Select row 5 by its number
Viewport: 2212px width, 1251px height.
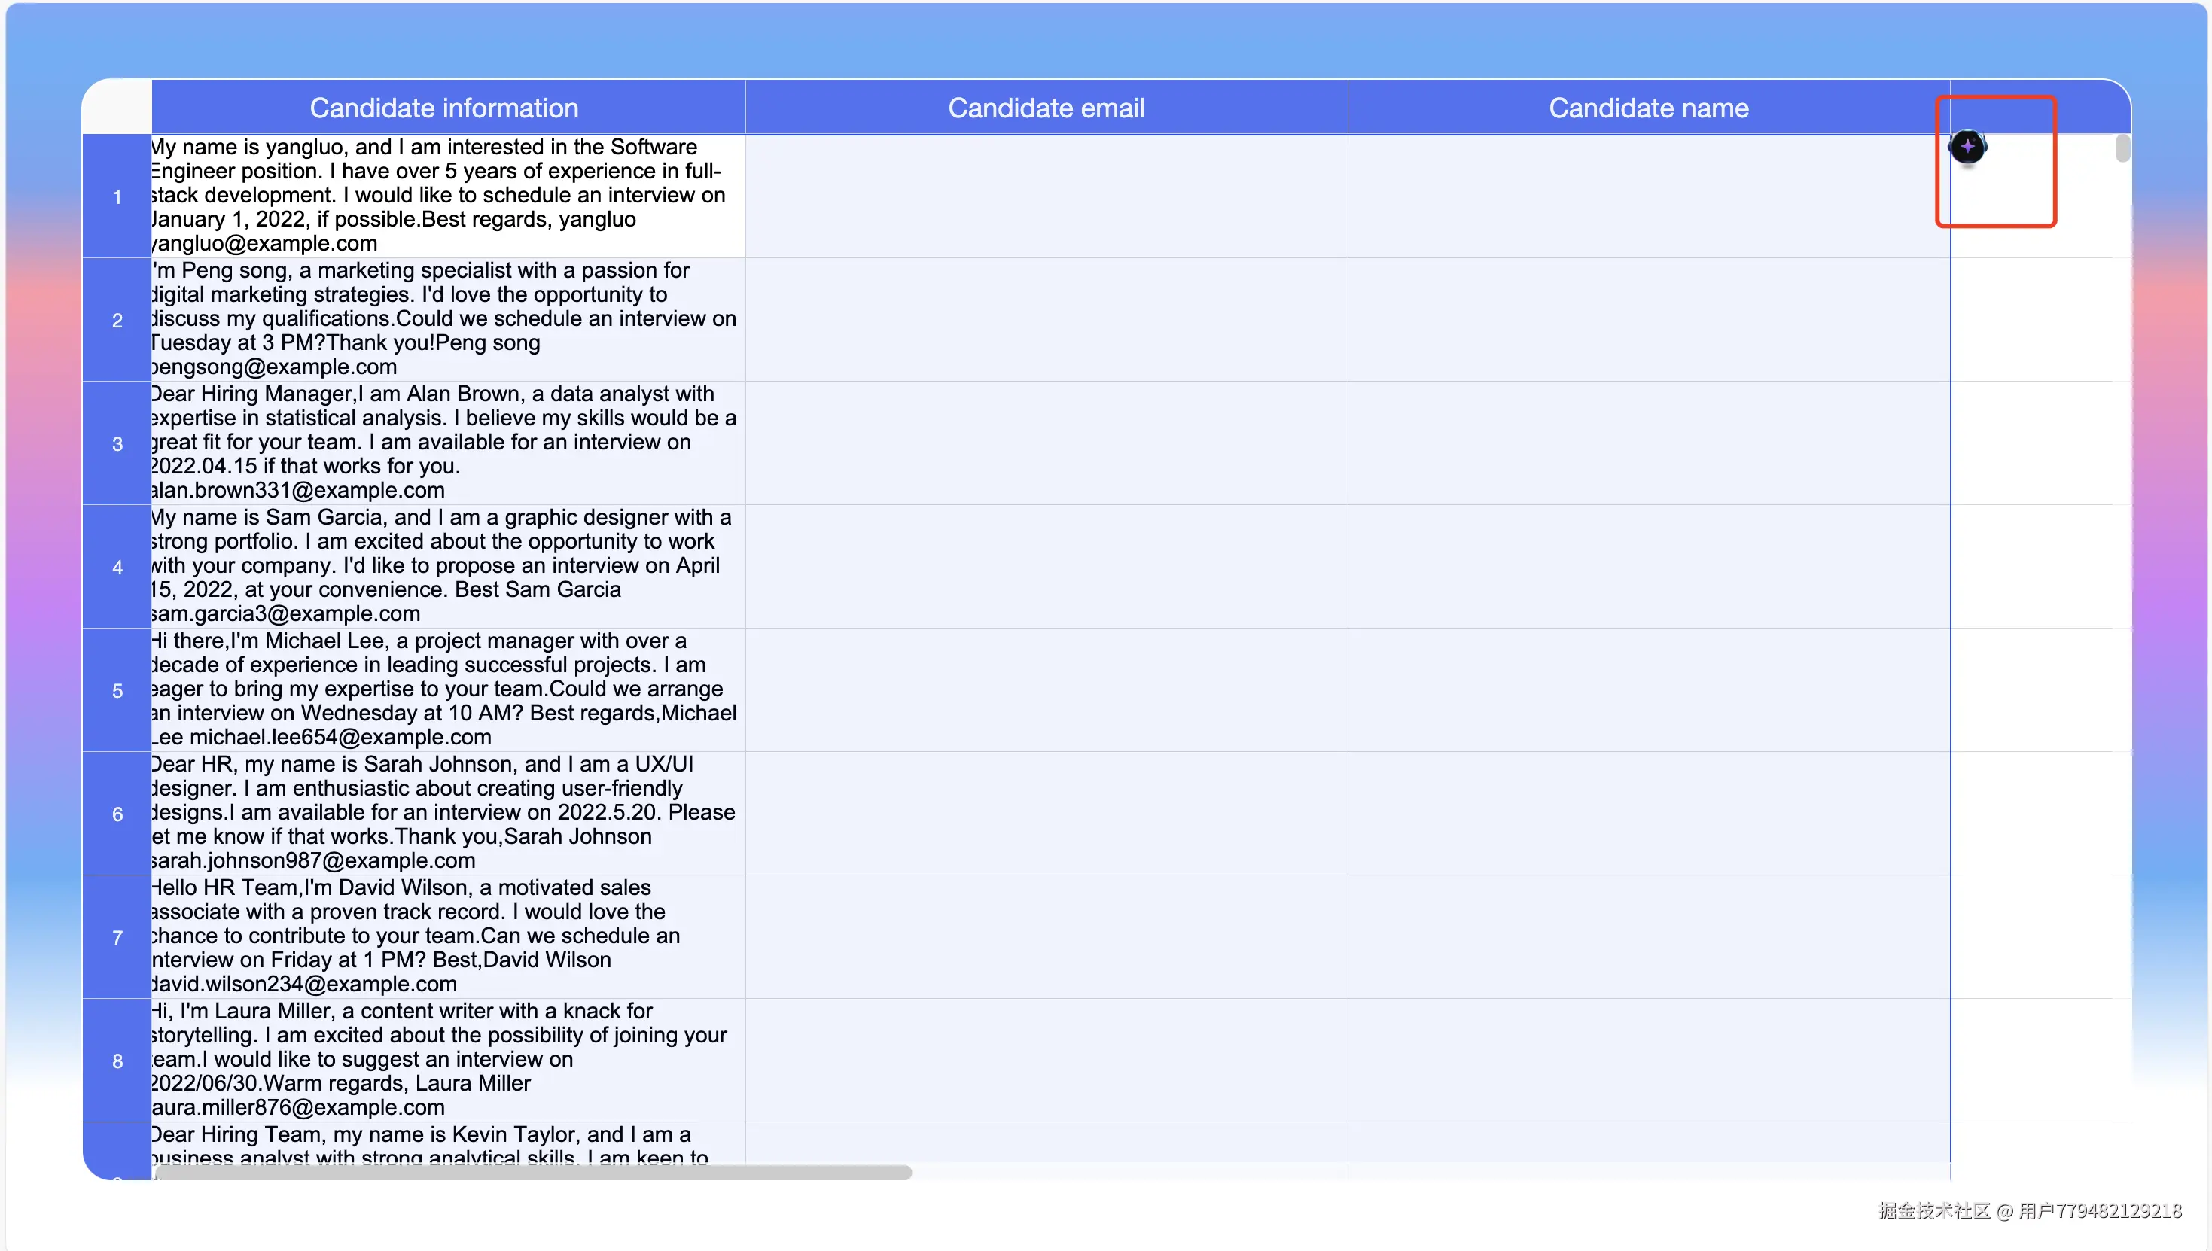pos(117,691)
